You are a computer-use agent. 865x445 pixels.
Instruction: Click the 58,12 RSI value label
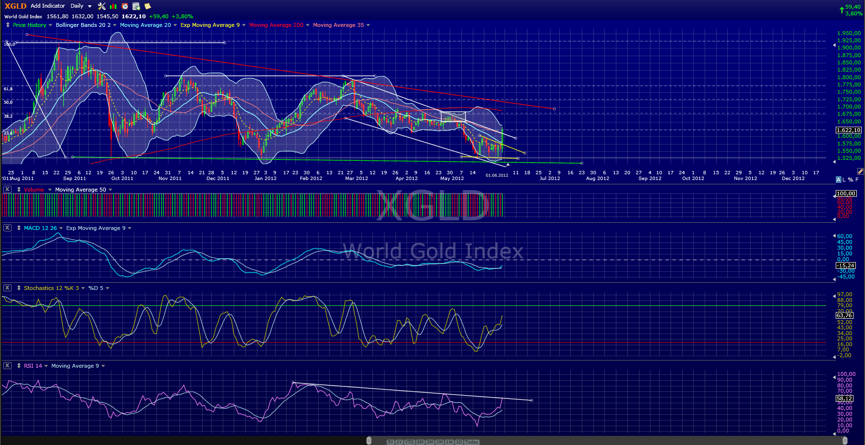click(x=844, y=398)
